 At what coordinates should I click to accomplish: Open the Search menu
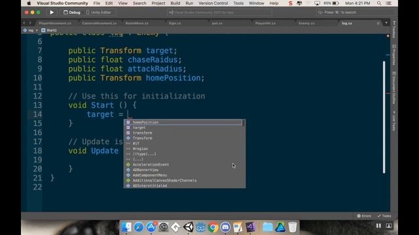139,3
